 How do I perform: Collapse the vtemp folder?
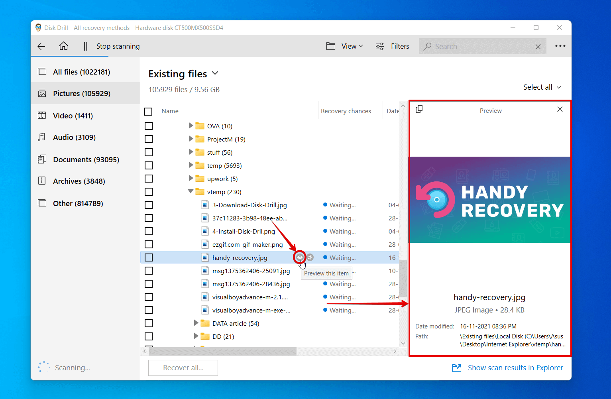(x=191, y=191)
